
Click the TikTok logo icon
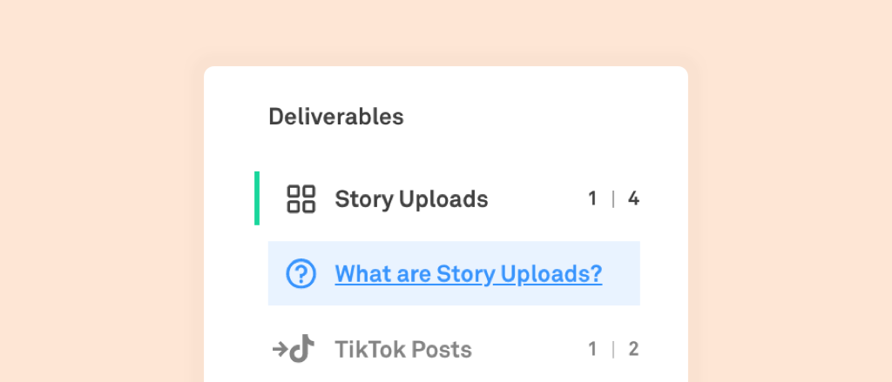(302, 350)
